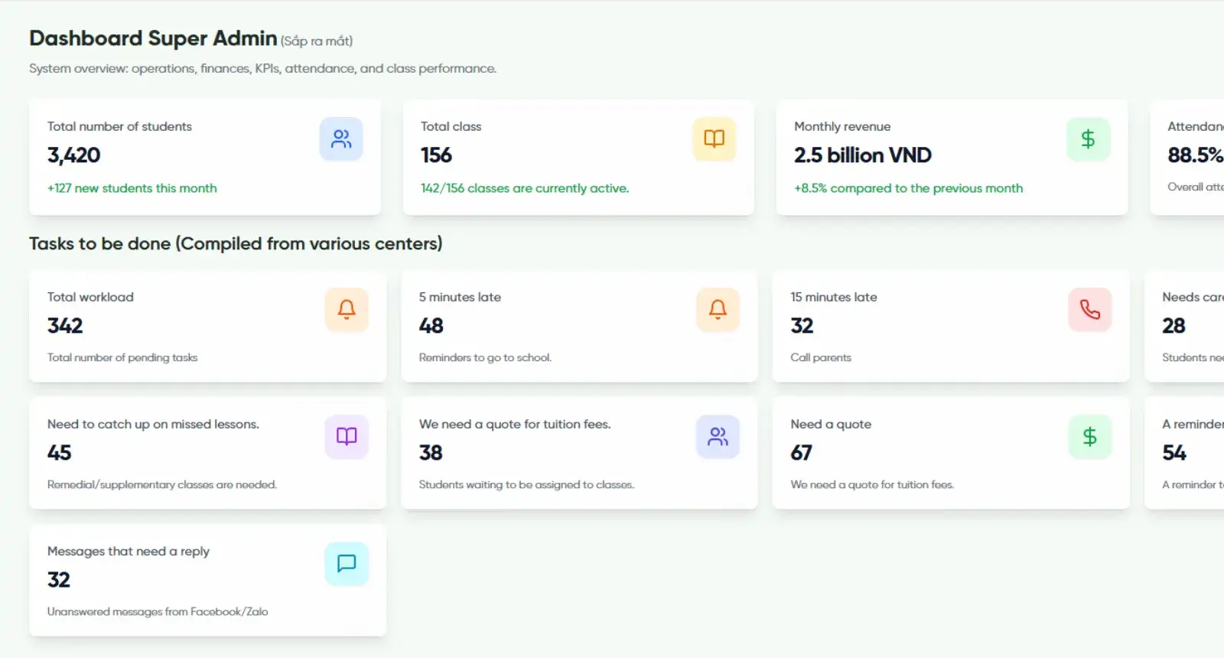The image size is (1224, 658).
Task: Click the '5 minutes late' label
Action: [x=460, y=297]
